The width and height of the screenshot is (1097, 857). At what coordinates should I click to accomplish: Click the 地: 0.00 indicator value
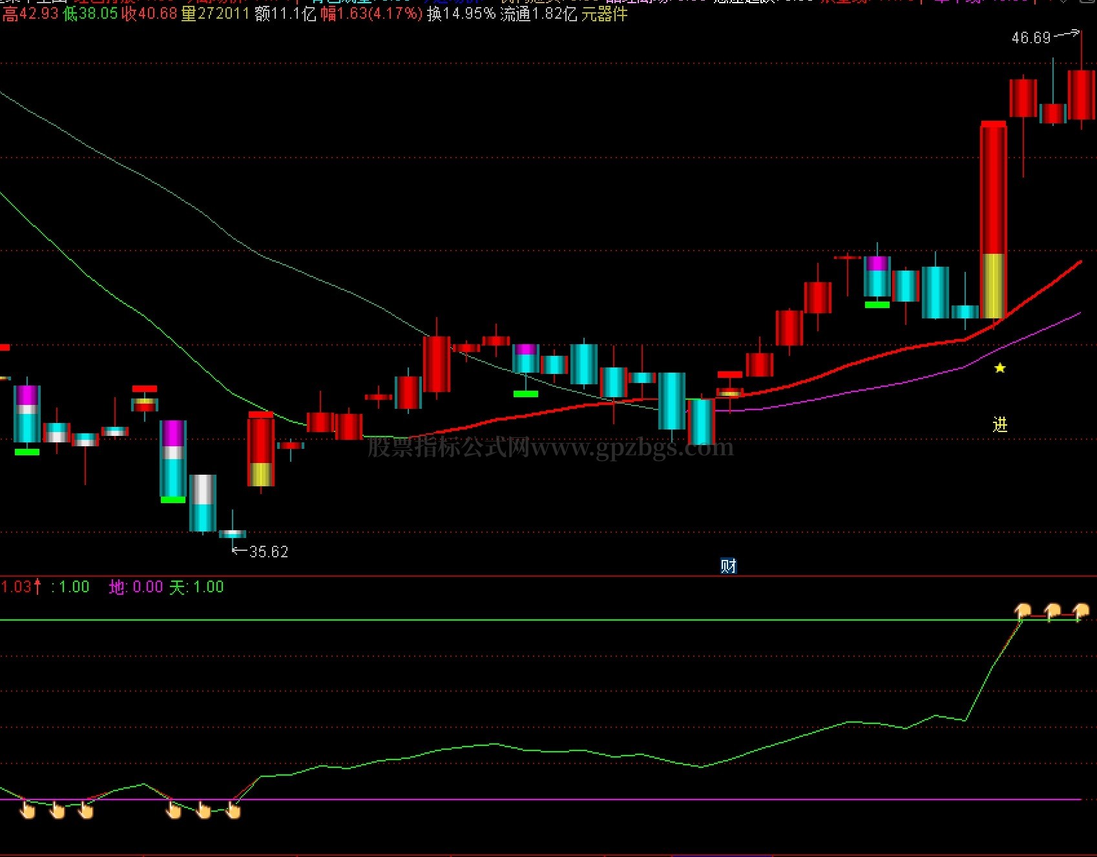click(x=136, y=587)
